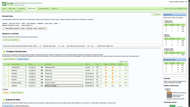This screenshot has width=190, height=107.
Task: Click the green icon beside Configurar Evaluaciones heading
Action: (x=4, y=51)
